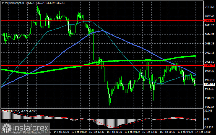Click the 1989.30 price scale value
Viewport: 216px width, 135px height.
pyautogui.click(x=210, y=71)
